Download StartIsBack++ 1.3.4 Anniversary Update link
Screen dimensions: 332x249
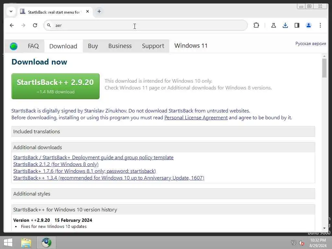tap(109, 178)
